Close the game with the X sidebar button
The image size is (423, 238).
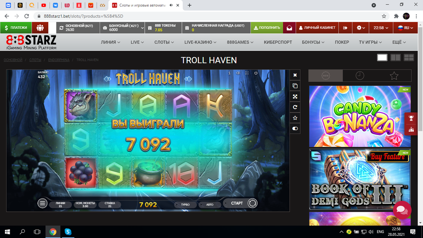pos(295,75)
